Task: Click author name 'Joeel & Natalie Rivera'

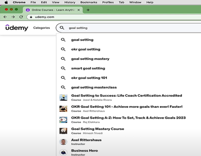Action: click(x=98, y=100)
